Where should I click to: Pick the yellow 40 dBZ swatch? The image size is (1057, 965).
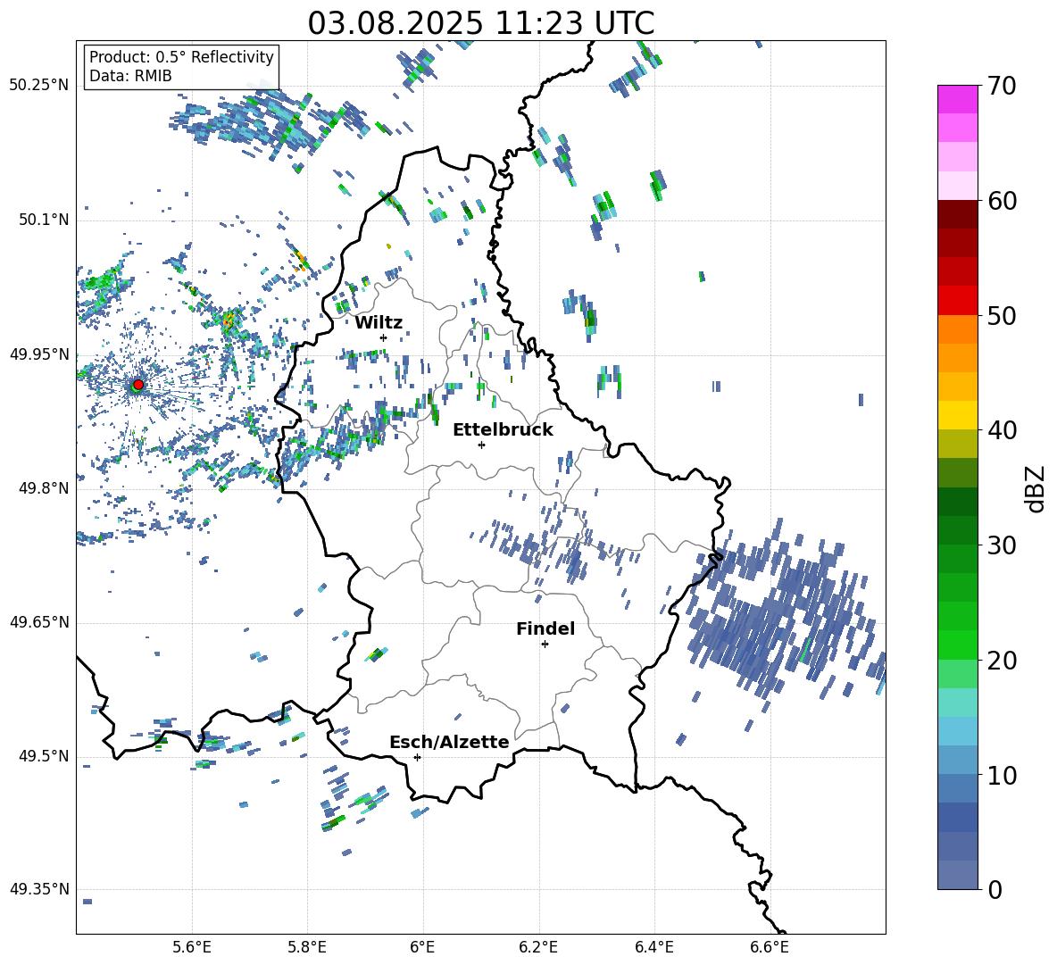click(x=958, y=415)
